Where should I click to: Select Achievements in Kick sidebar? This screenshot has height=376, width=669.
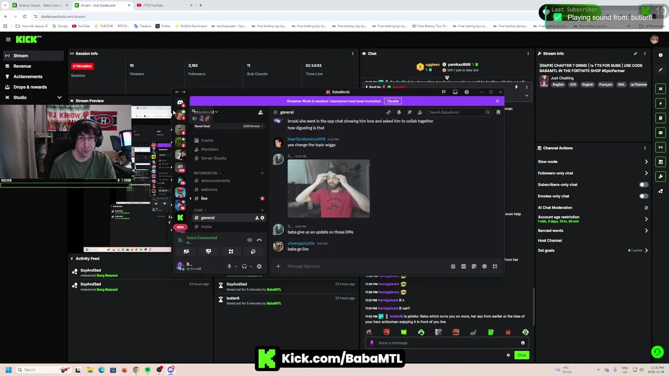pos(32,76)
